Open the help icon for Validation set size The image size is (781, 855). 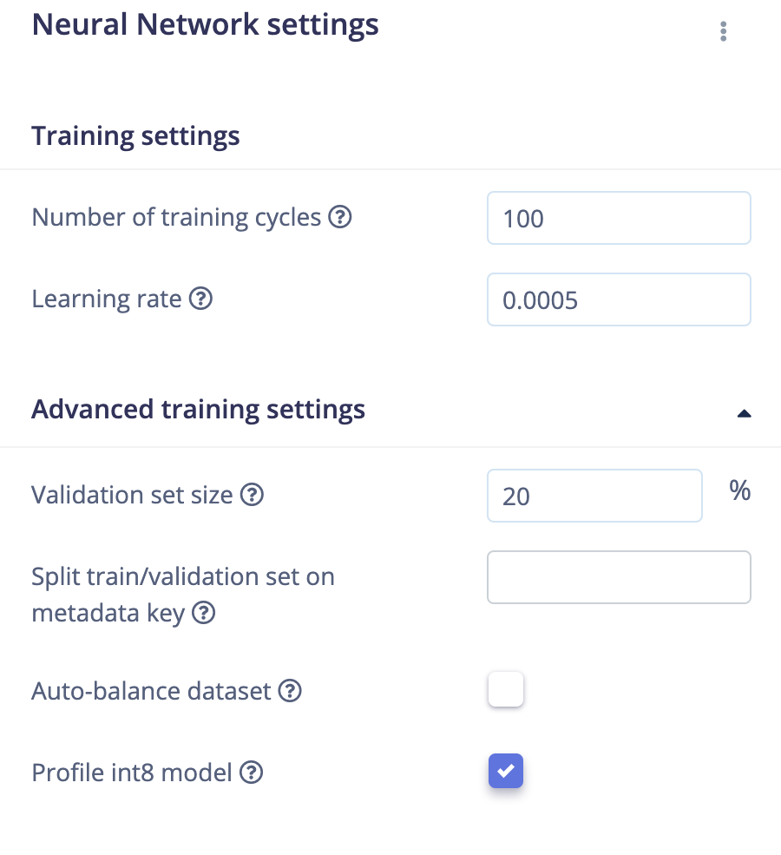pyautogui.click(x=253, y=495)
